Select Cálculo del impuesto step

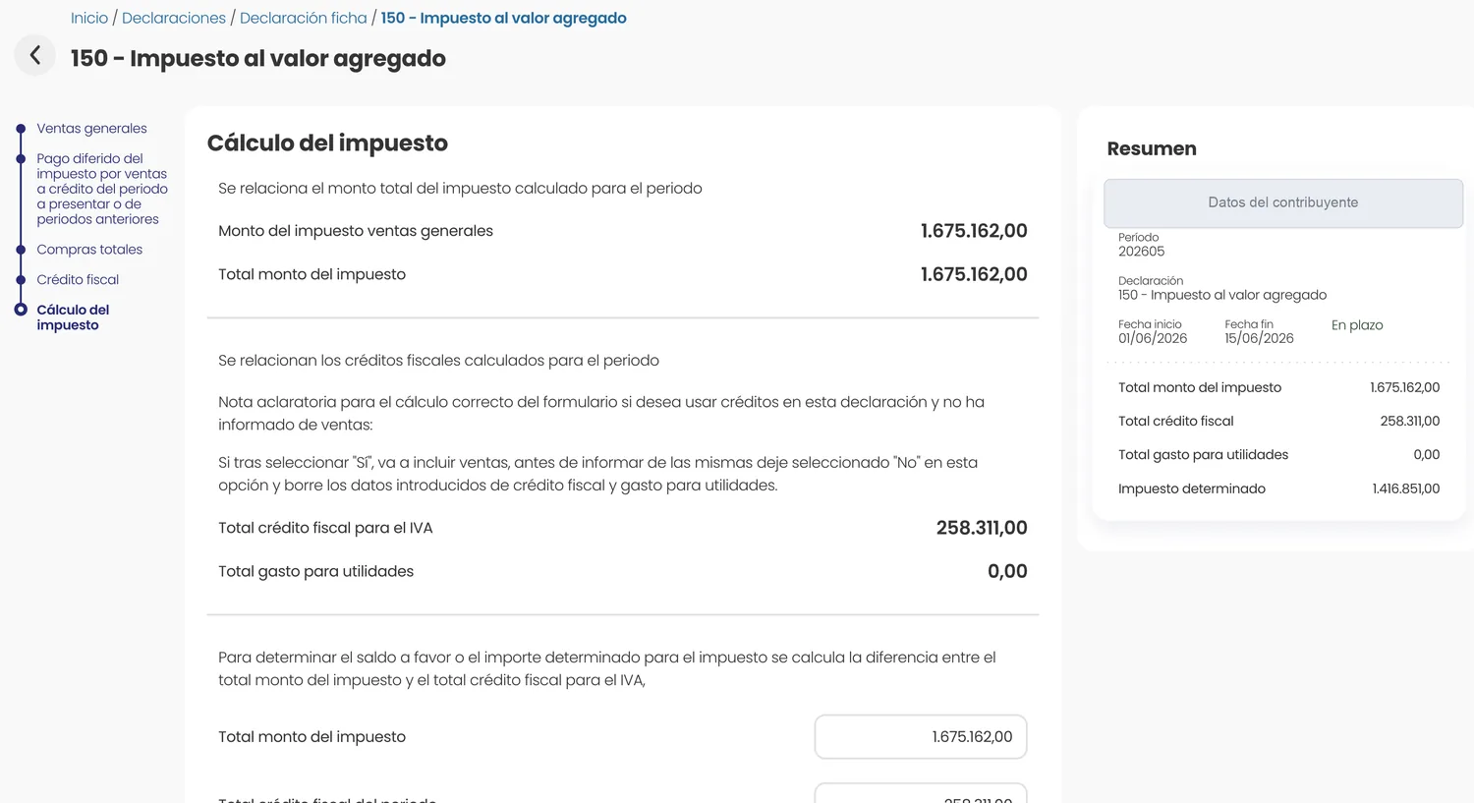[x=73, y=316]
